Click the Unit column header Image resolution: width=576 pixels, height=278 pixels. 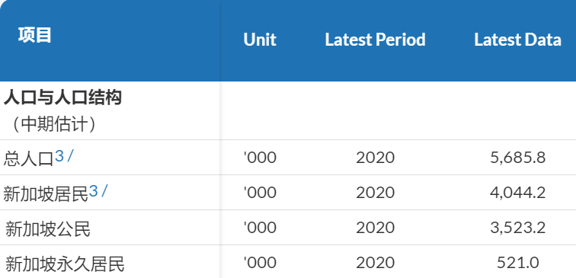(x=260, y=40)
